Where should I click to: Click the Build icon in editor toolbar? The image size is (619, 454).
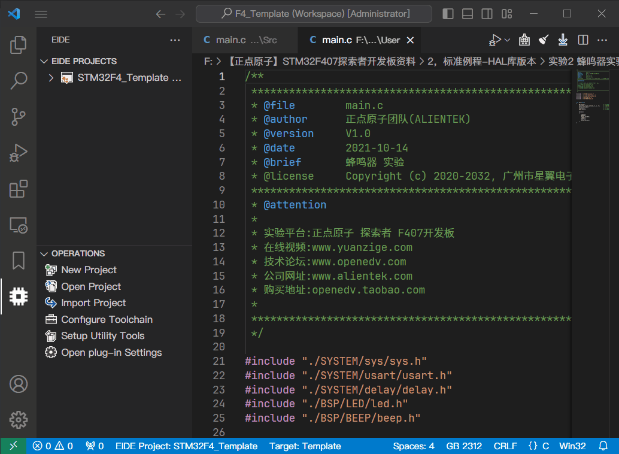click(524, 40)
